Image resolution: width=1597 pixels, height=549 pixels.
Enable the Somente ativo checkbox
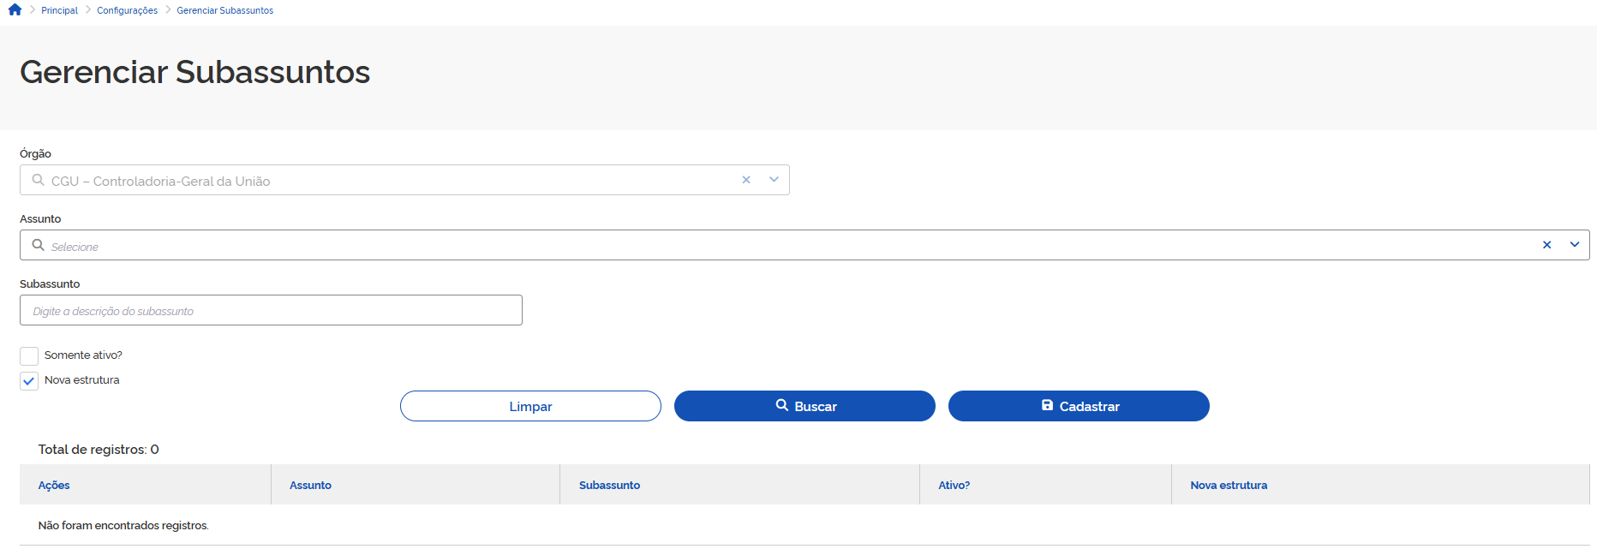29,355
